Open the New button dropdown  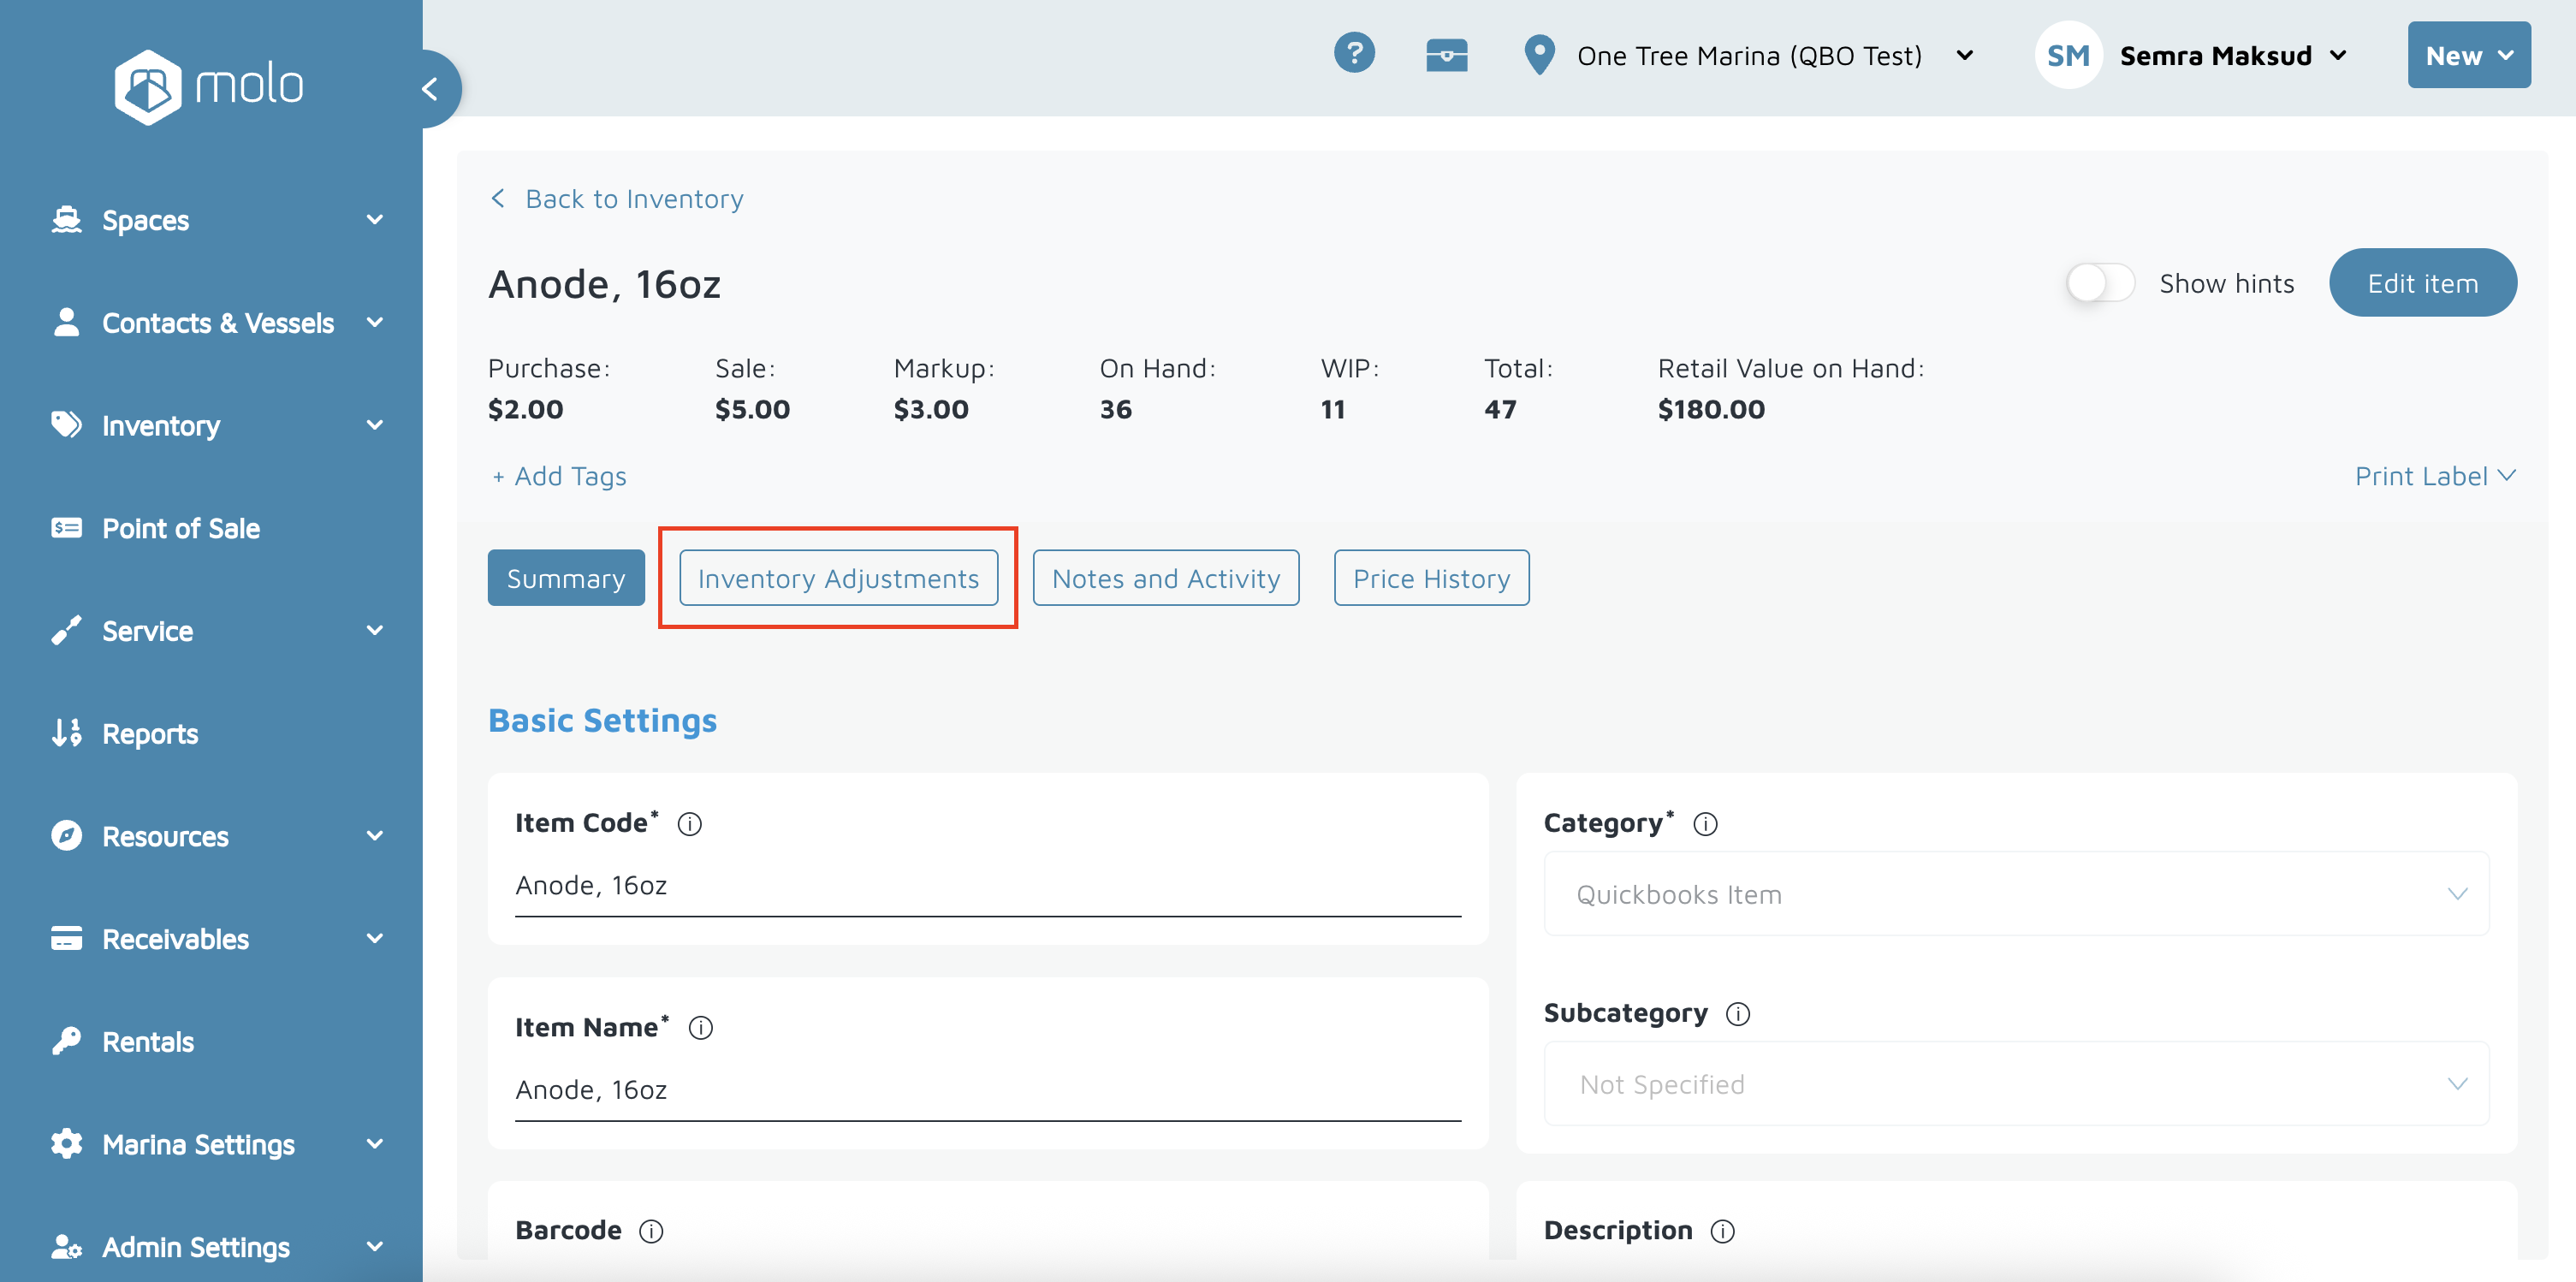2468,55
